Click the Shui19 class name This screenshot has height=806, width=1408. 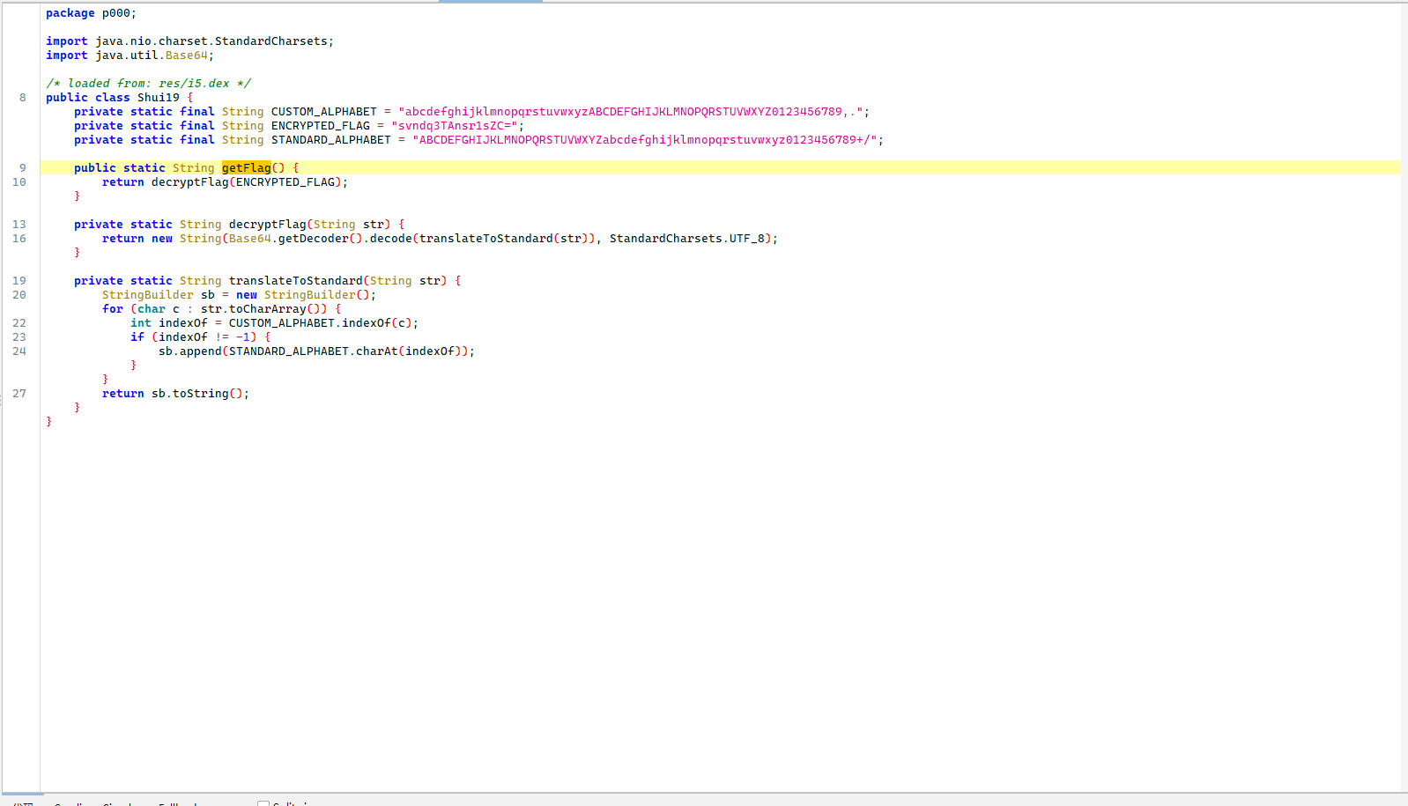click(159, 97)
